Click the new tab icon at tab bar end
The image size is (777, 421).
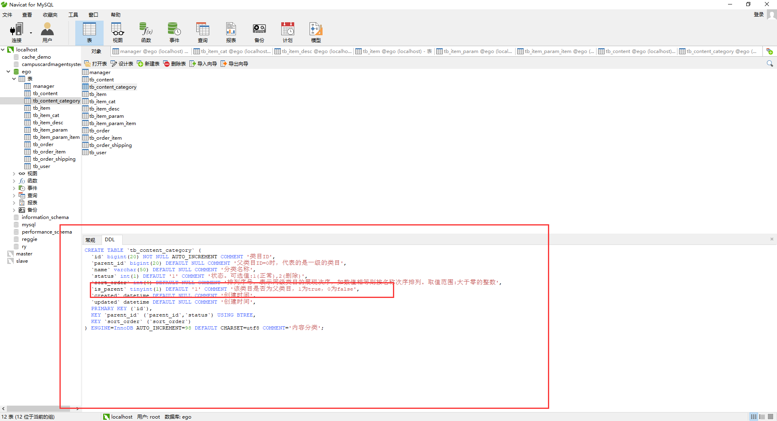coord(769,51)
